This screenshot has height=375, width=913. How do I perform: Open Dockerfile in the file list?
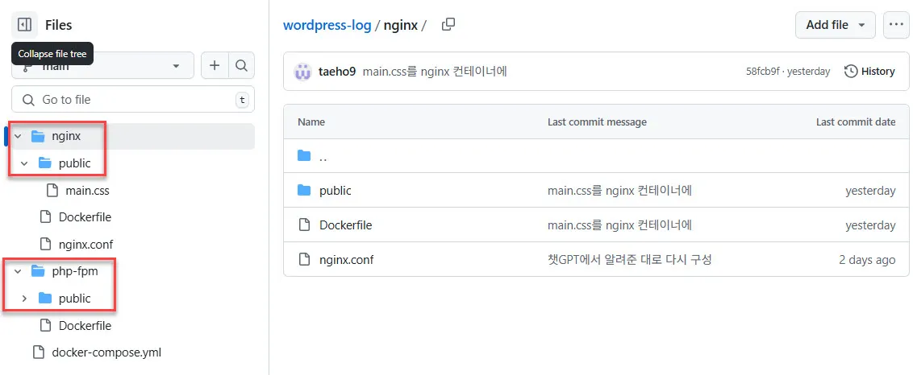(346, 225)
